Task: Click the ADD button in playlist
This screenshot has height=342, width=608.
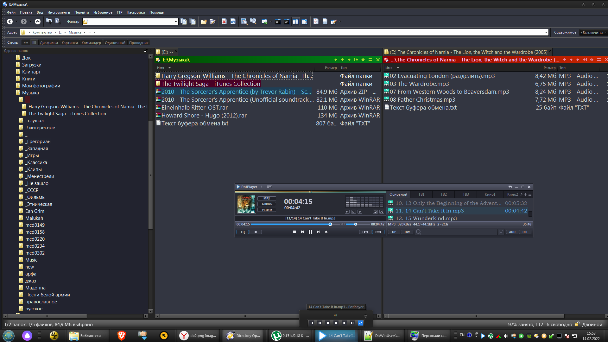Action: (512, 232)
